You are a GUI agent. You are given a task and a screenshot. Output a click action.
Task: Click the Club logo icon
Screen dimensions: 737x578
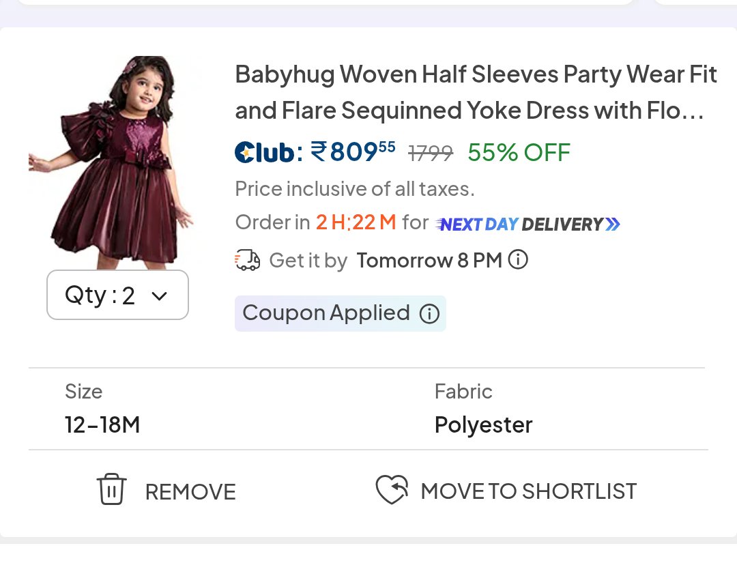point(265,151)
